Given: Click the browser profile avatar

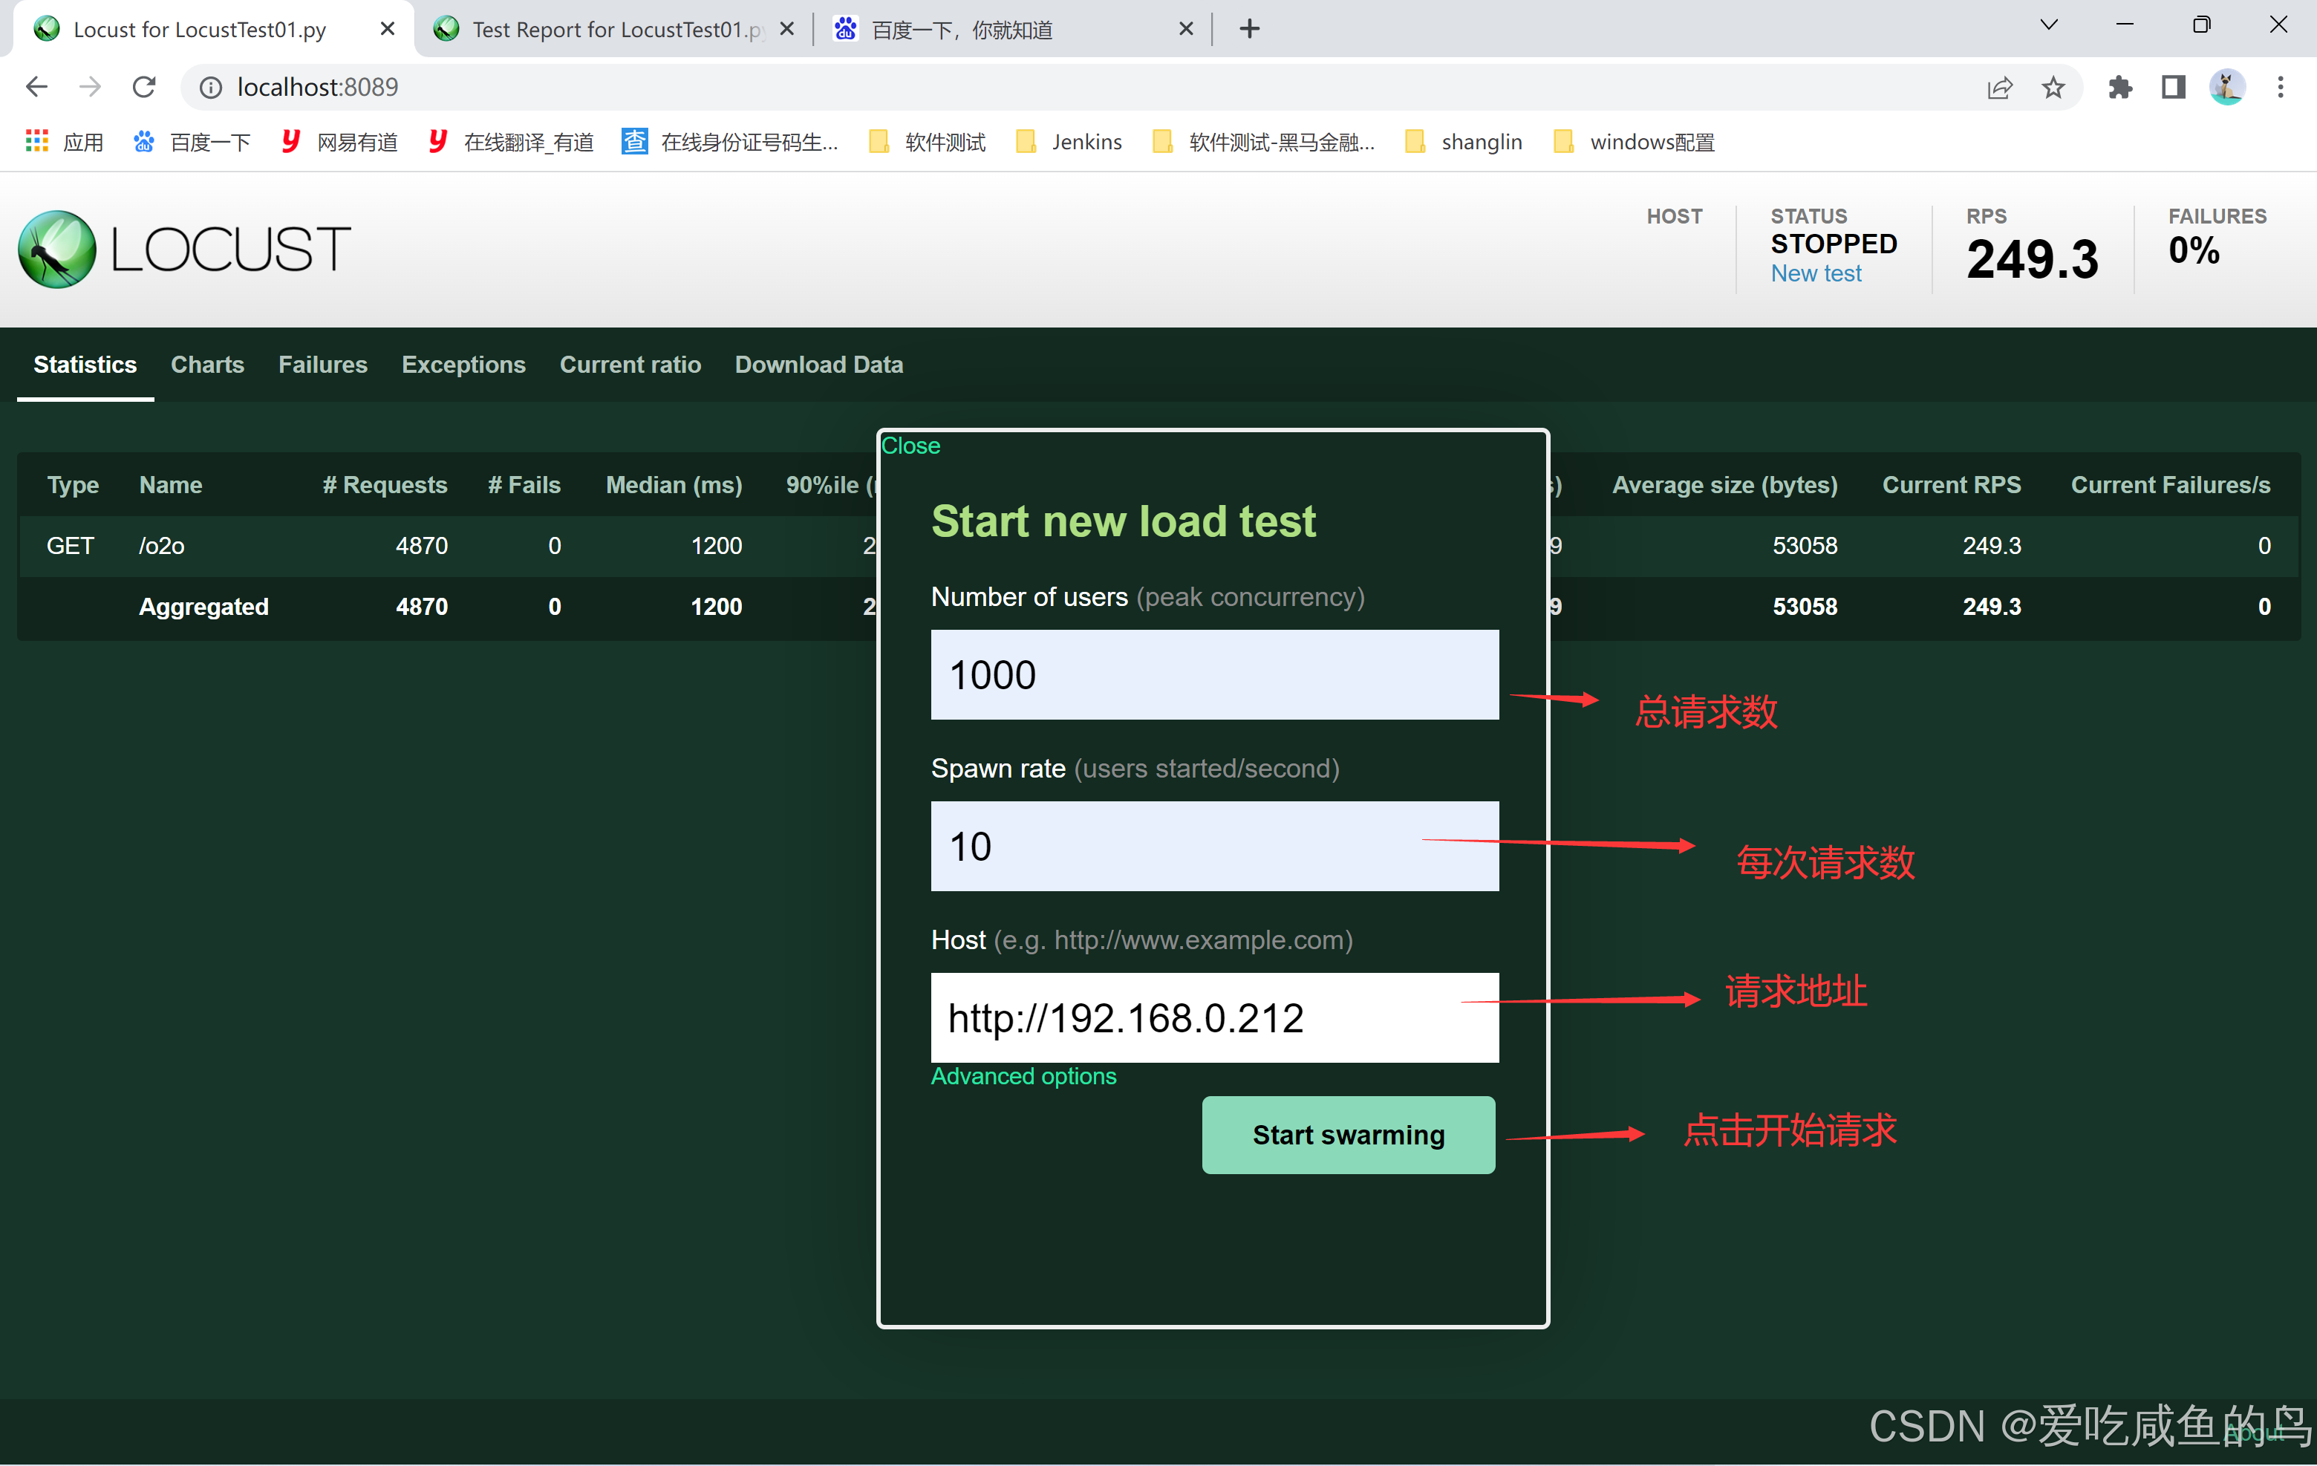Looking at the screenshot, I should coord(2226,88).
